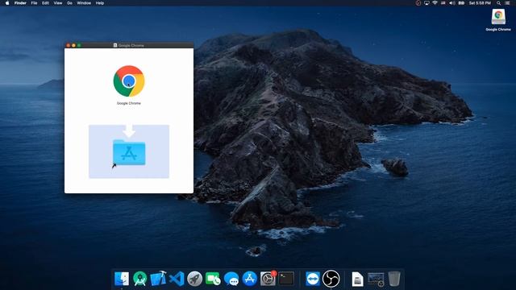This screenshot has width=516, height=290.
Task: Open Spotlight search in menu bar
Action: click(499, 3)
